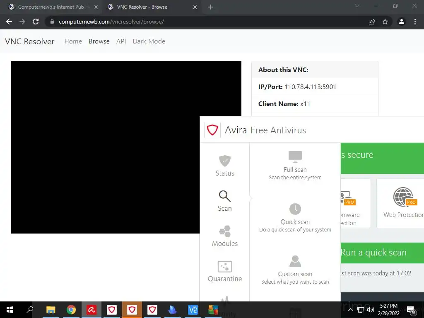Open Windows Start menu
The image size is (424, 318).
tap(10, 310)
